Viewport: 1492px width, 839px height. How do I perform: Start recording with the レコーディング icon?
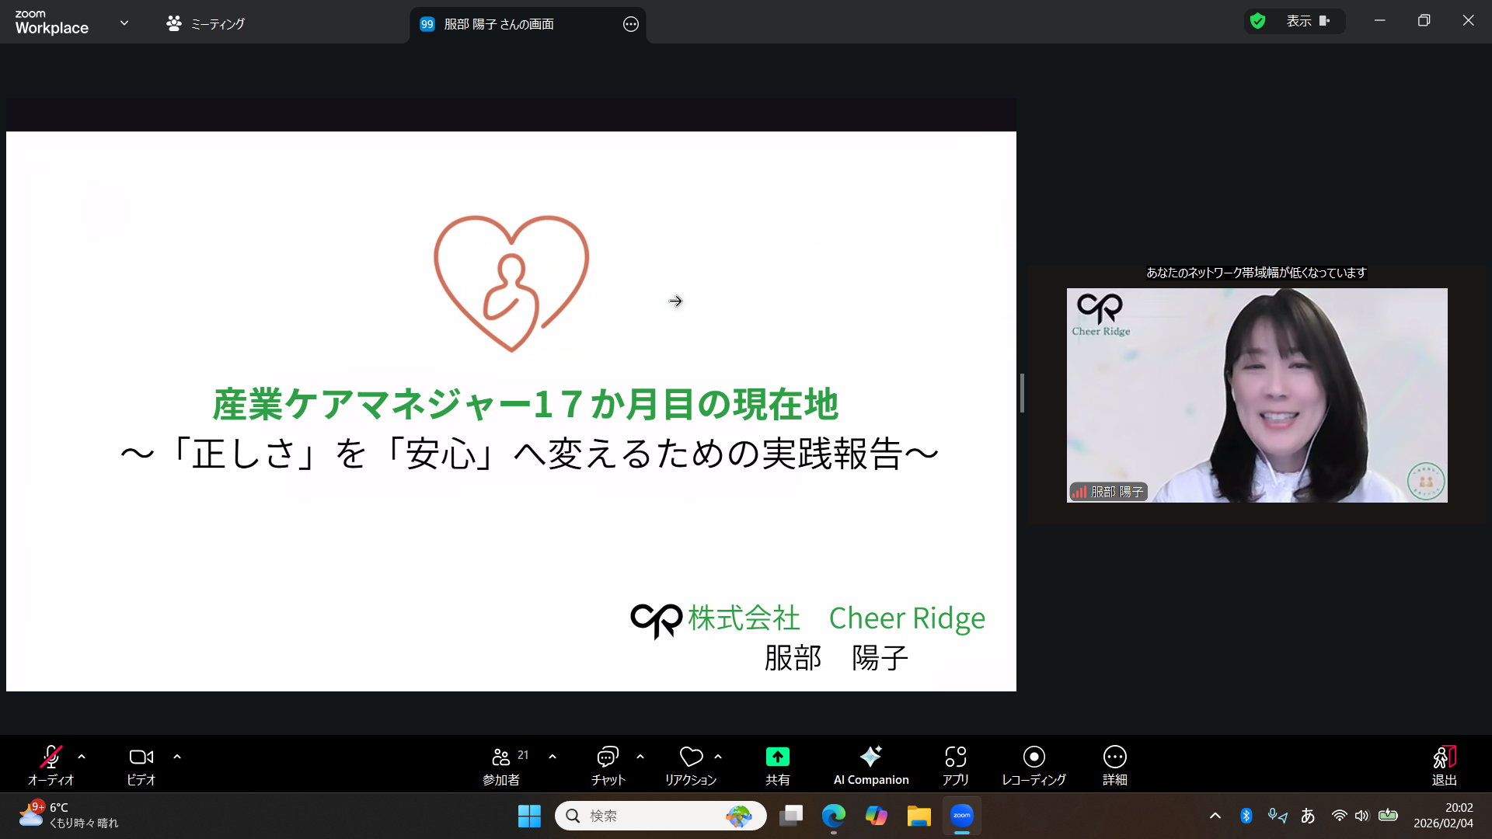click(1034, 757)
